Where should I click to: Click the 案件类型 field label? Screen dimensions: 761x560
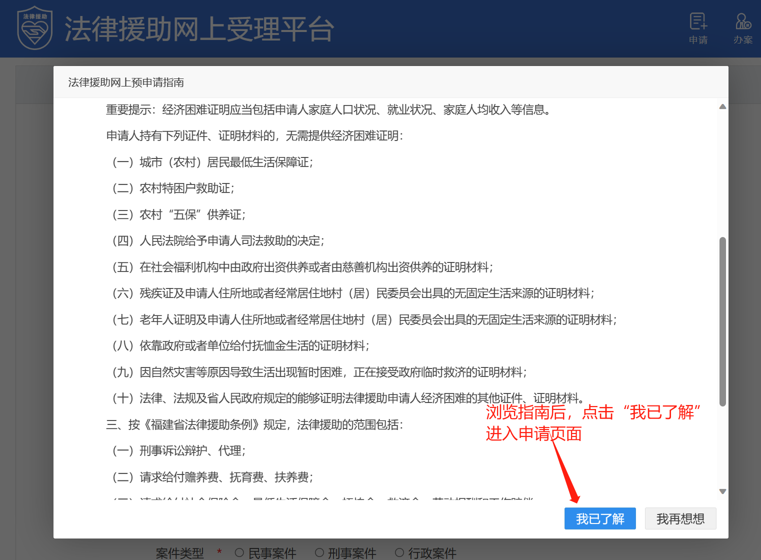pyautogui.click(x=180, y=553)
